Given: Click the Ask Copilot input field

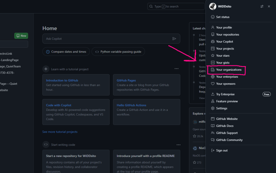Looking at the screenshot, I should click(111, 39).
